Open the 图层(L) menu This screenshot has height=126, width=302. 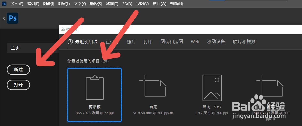(x=64, y=4)
